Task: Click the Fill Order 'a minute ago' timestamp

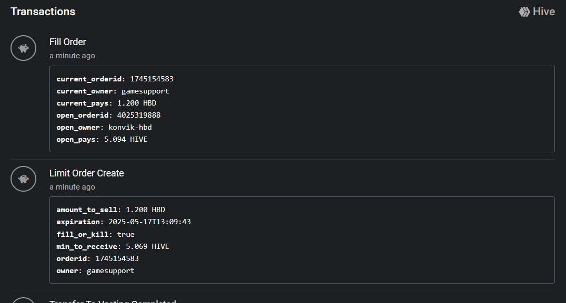Action: pyautogui.click(x=72, y=56)
